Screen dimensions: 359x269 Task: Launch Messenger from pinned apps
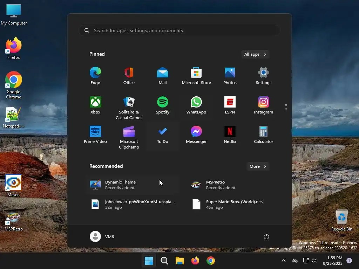click(x=196, y=135)
